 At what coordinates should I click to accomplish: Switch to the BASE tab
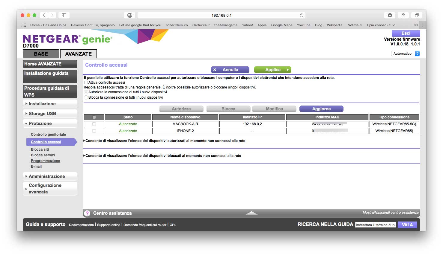(41, 54)
